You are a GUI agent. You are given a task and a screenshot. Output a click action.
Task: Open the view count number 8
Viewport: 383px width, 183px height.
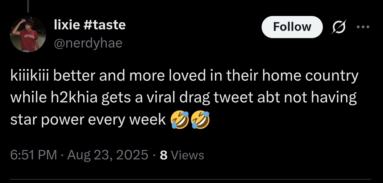(163, 155)
